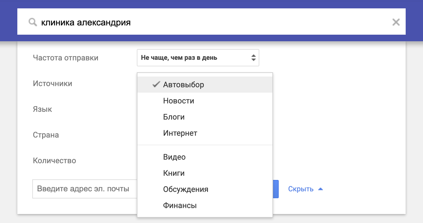Choose 'Интернет' from the sources menu
Viewport: 423px width, 223px height.
(180, 133)
